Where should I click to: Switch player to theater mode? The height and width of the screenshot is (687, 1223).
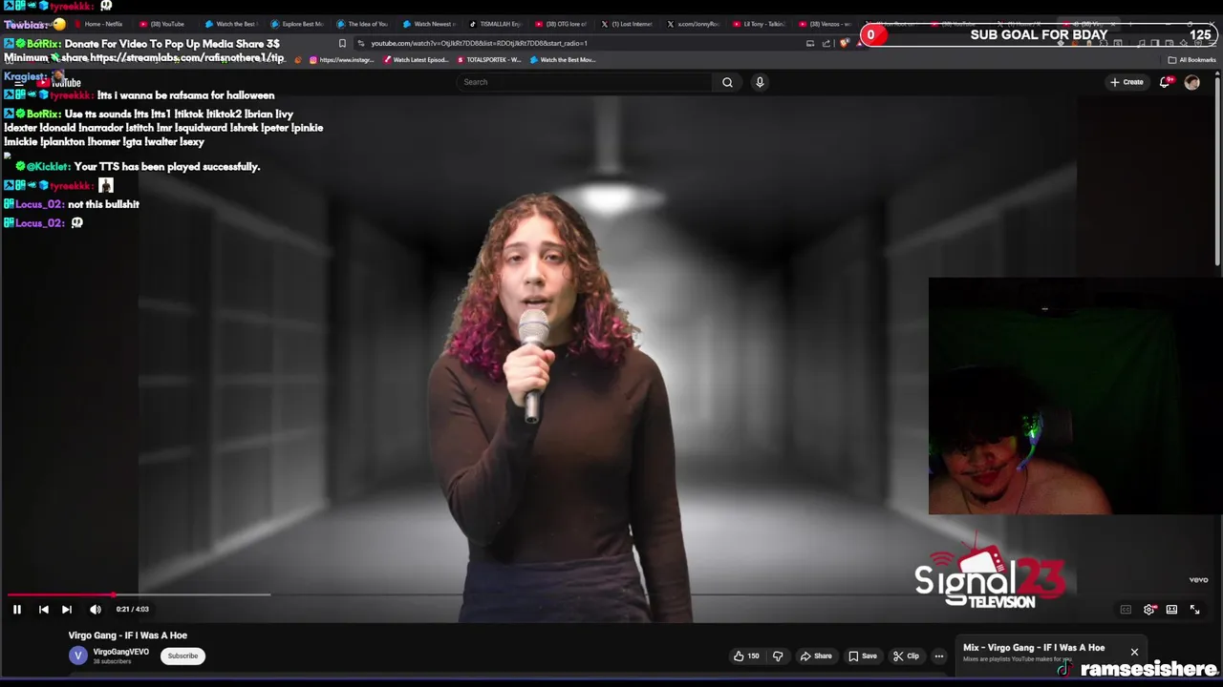click(x=1171, y=610)
